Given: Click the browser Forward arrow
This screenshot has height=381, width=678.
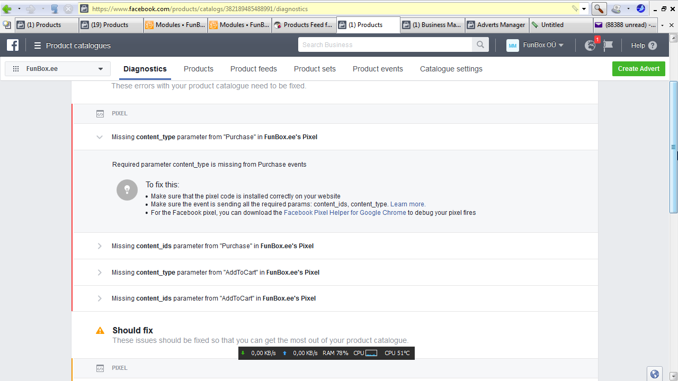Looking at the screenshot, I should [30, 9].
